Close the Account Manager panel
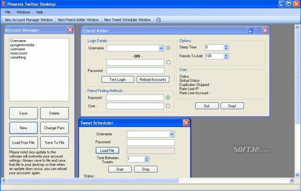Screen dimensions: 301x191 click(x=70, y=30)
